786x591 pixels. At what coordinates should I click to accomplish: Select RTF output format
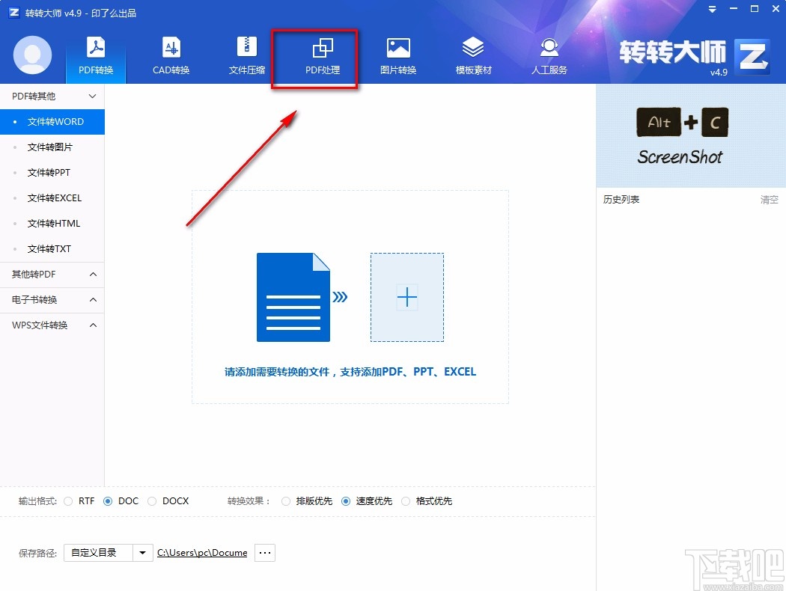[x=68, y=501]
